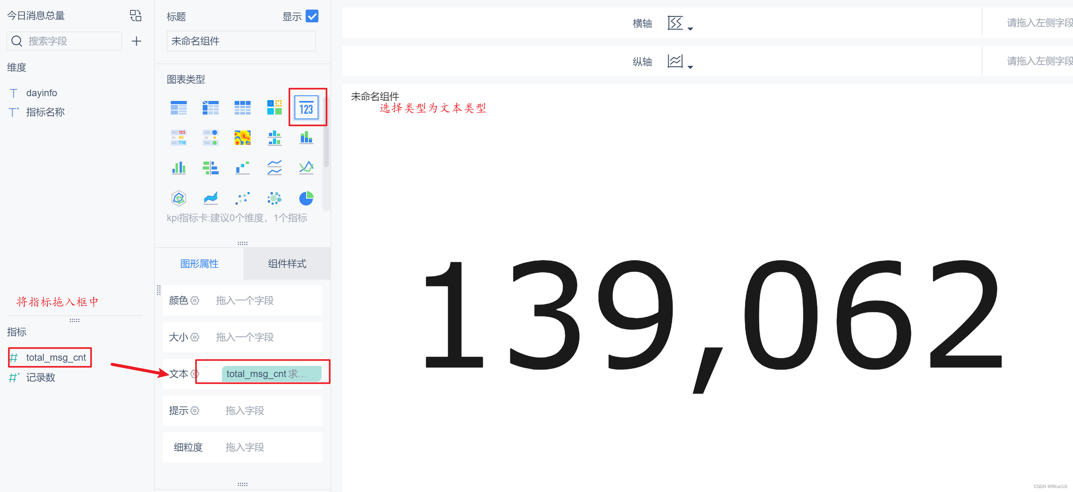The height and width of the screenshot is (492, 1073).
Task: Click the 维度 section label
Action: (17, 67)
